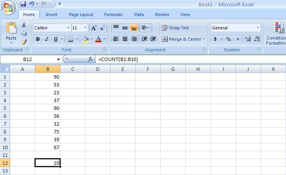Select row 12 header

(x=5, y=163)
